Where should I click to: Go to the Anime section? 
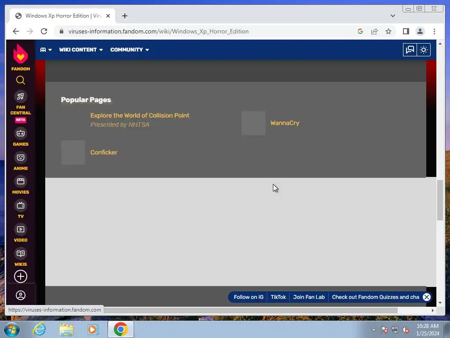pos(20,161)
